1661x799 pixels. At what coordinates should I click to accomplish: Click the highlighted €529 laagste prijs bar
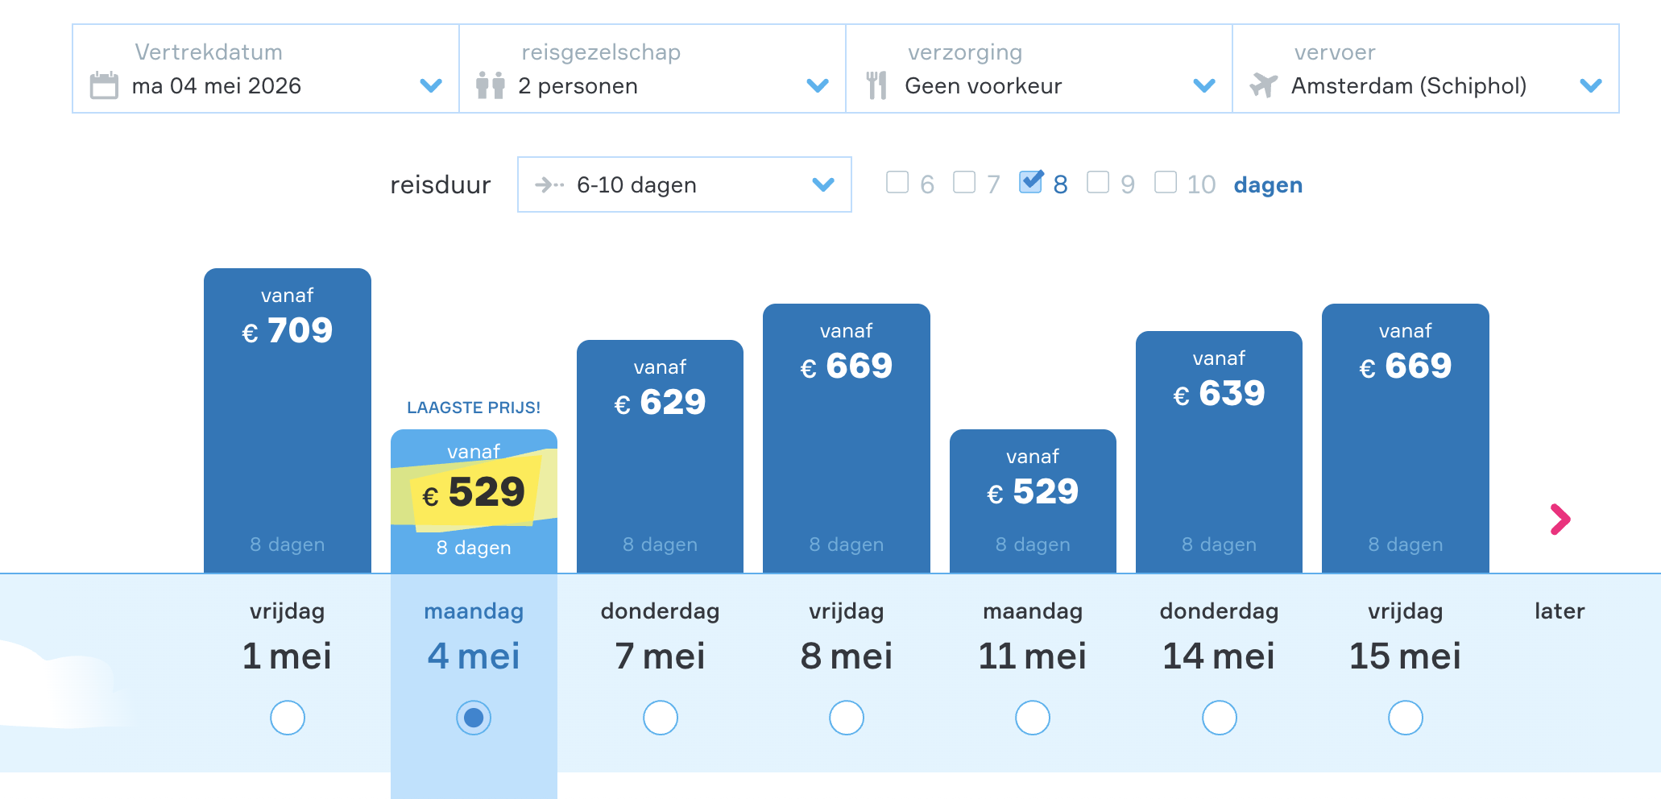coord(474,499)
